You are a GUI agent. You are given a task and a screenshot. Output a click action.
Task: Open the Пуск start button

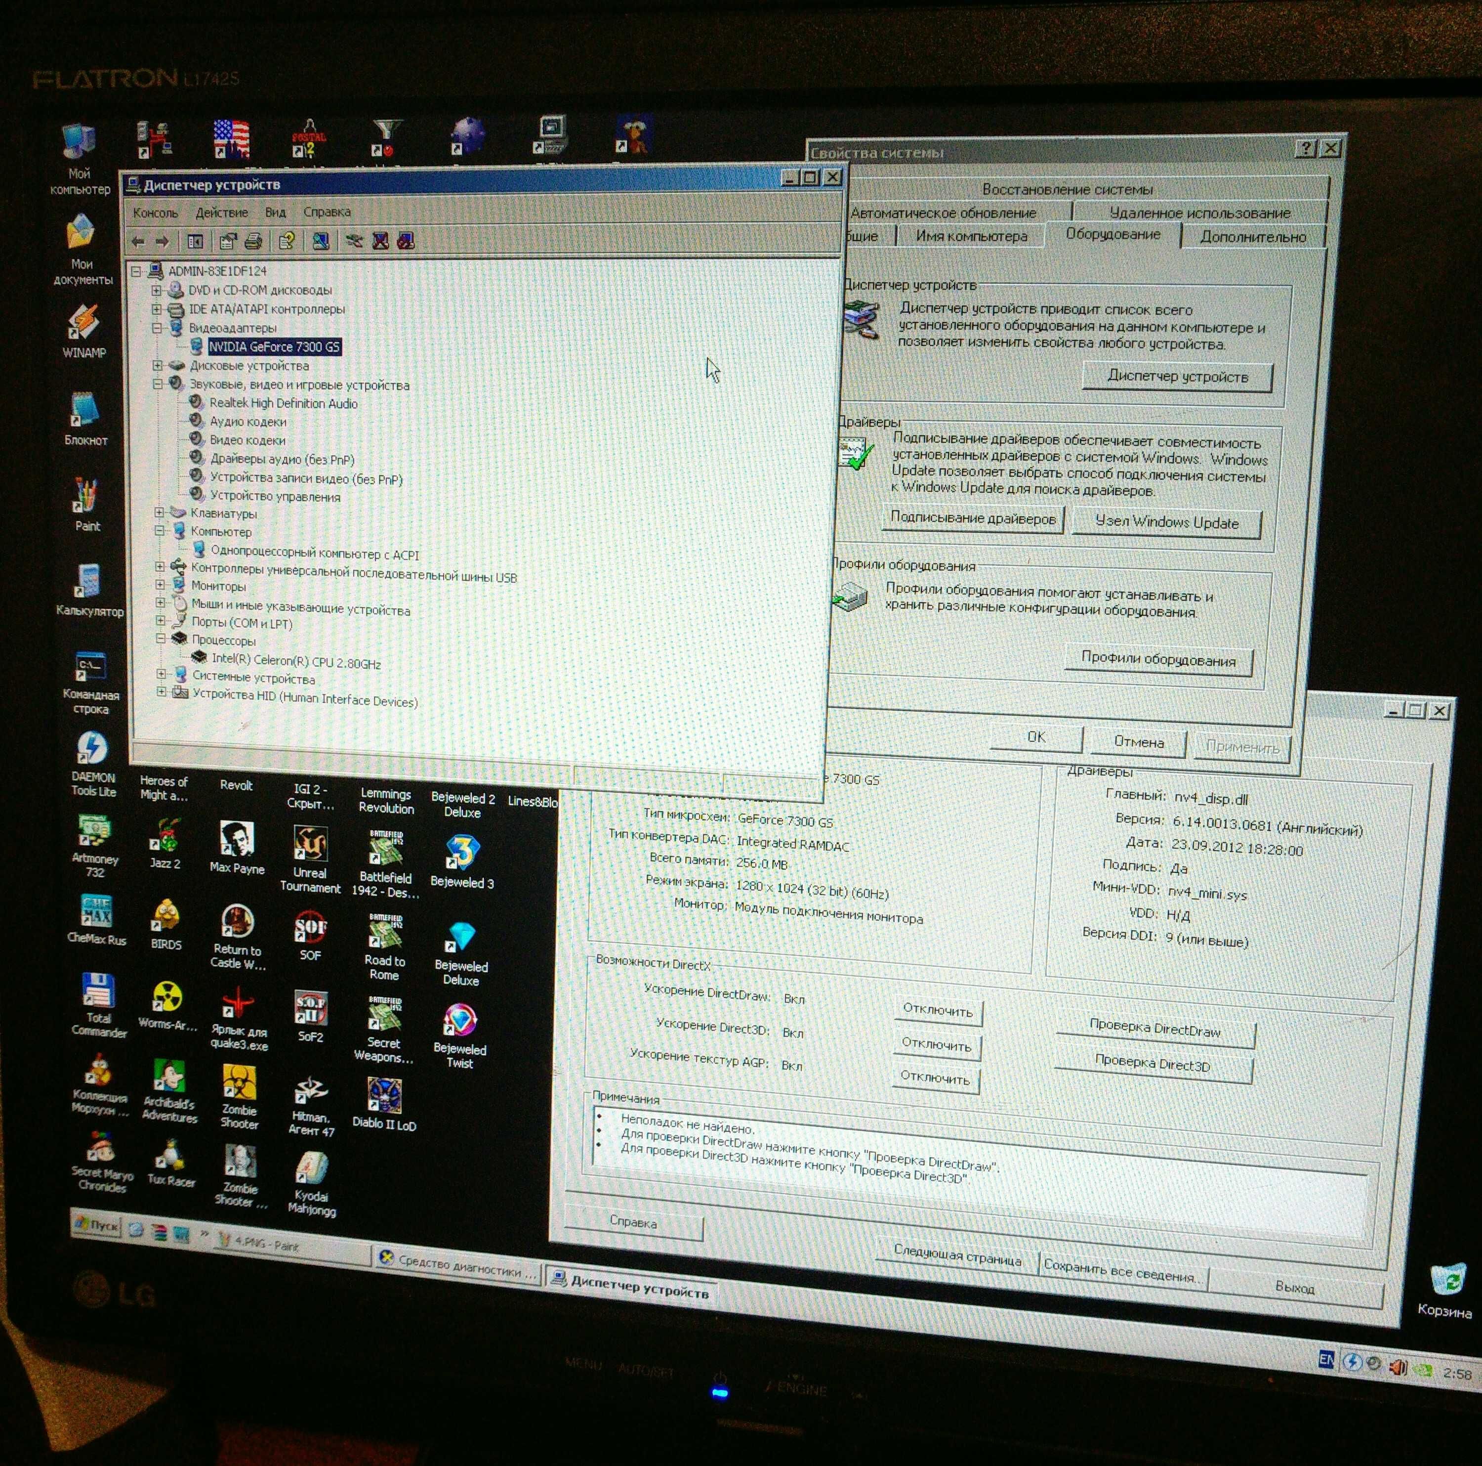[97, 1225]
